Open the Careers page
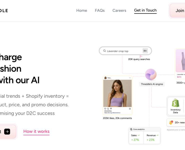 coord(119,10)
